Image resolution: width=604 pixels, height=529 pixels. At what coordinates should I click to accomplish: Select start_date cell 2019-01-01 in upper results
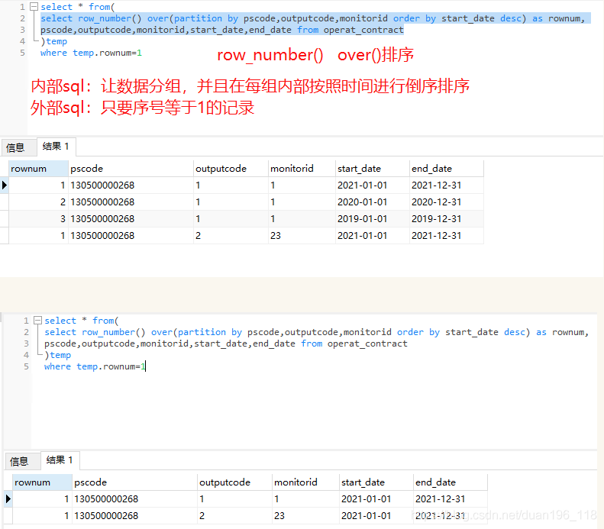(x=372, y=219)
